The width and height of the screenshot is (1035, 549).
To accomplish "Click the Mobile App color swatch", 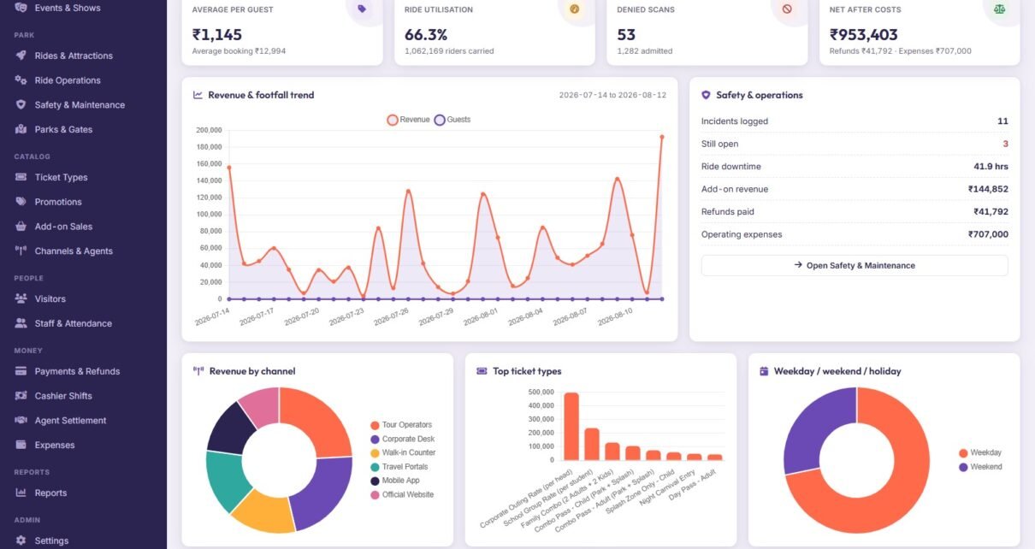I will point(375,481).
